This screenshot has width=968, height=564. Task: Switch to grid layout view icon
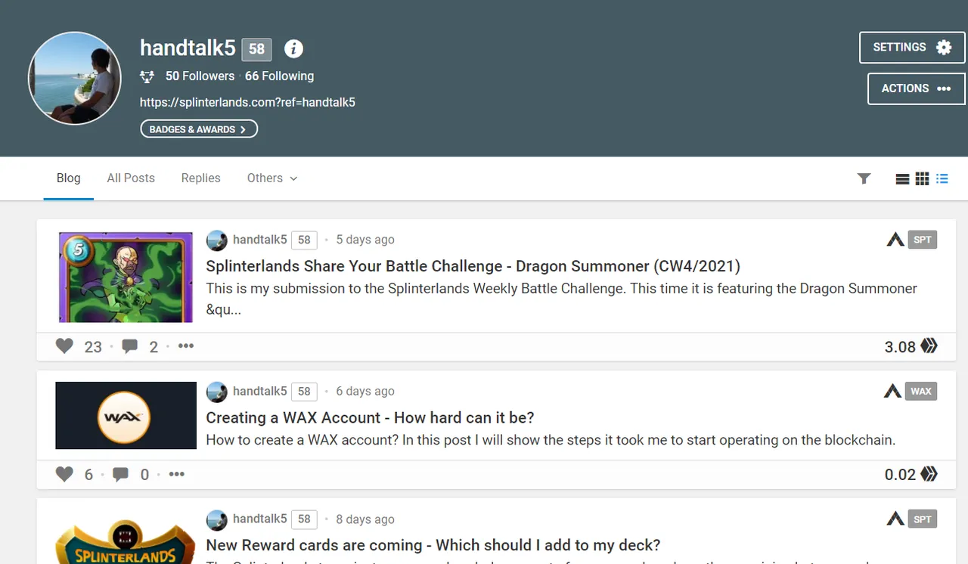point(922,179)
